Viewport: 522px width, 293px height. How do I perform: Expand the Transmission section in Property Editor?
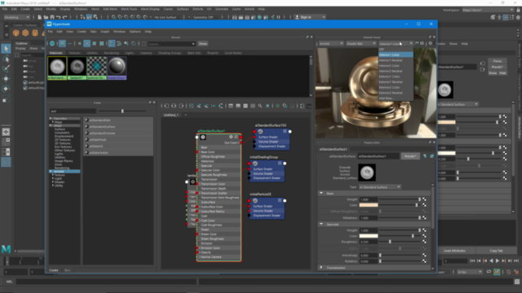click(x=321, y=268)
